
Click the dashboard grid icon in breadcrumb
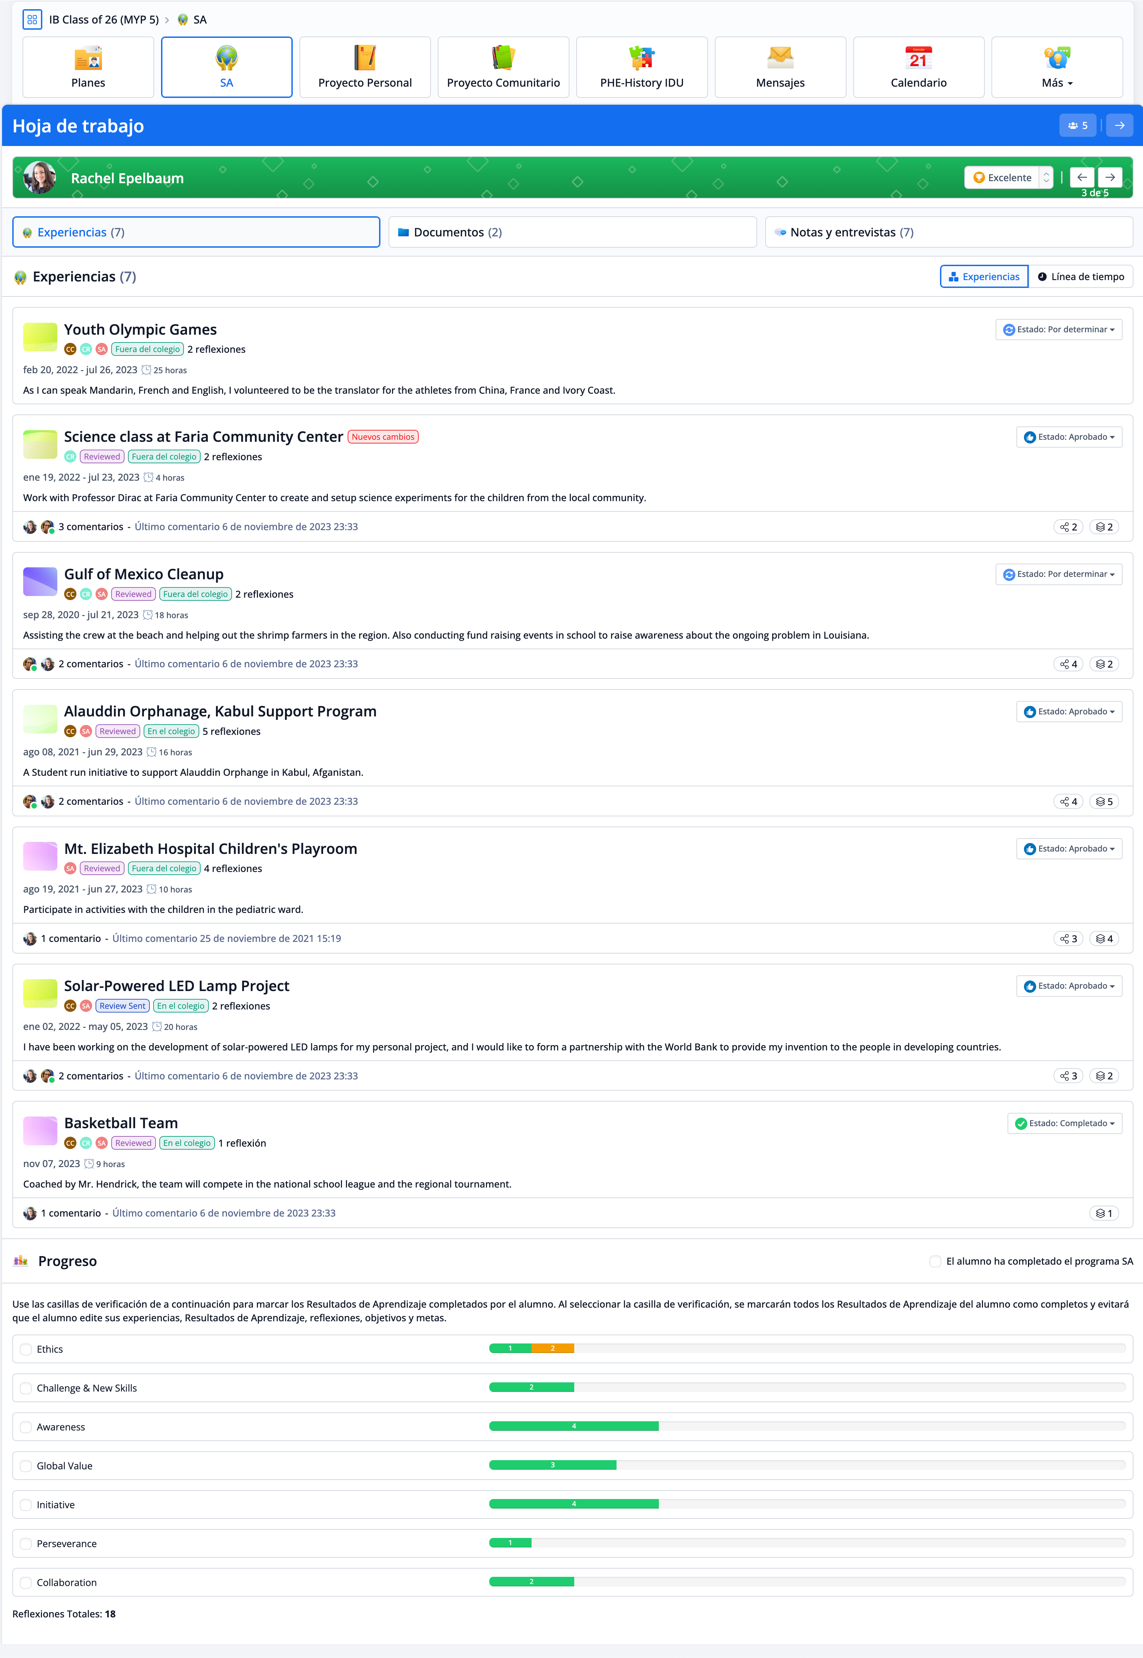pos(32,19)
